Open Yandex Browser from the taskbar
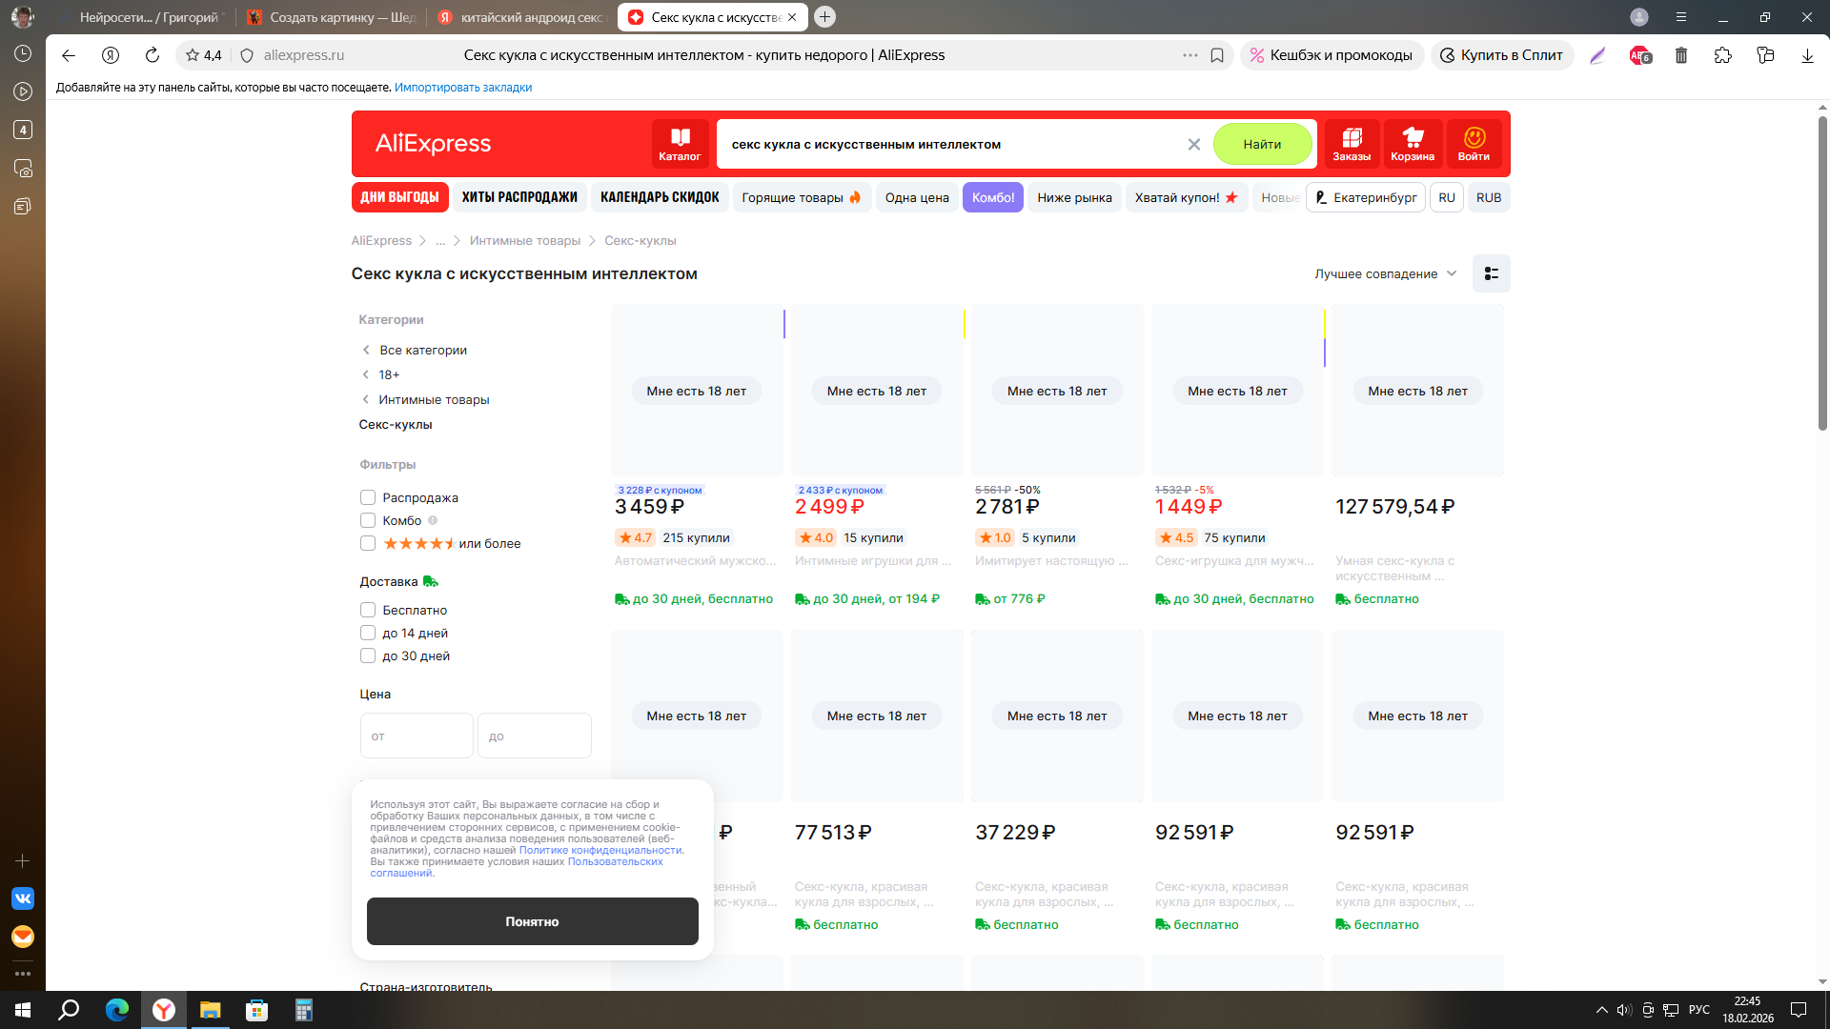This screenshot has height=1029, width=1830. (x=164, y=1010)
